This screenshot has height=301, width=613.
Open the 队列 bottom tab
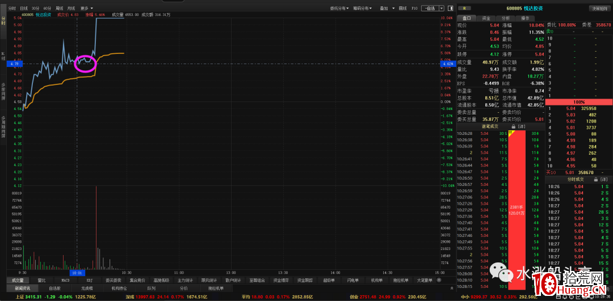tap(152, 288)
